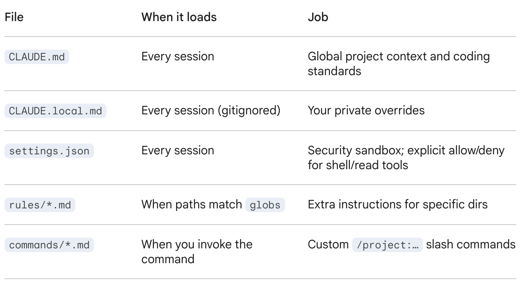This screenshot has width=520, height=285.
Task: Click the File column header
Action: point(14,17)
